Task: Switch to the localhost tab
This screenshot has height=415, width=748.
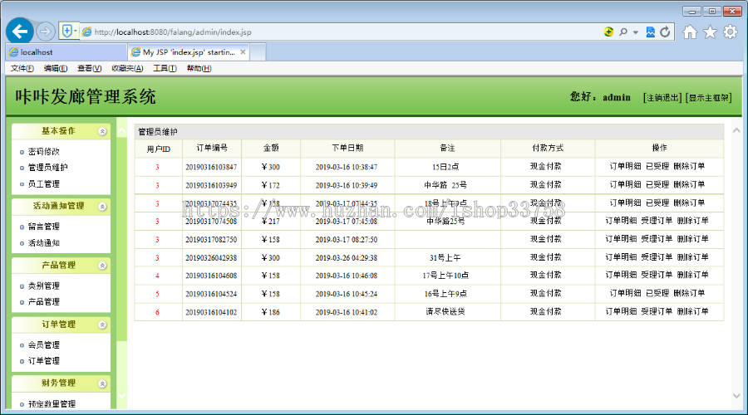Action: 66,52
